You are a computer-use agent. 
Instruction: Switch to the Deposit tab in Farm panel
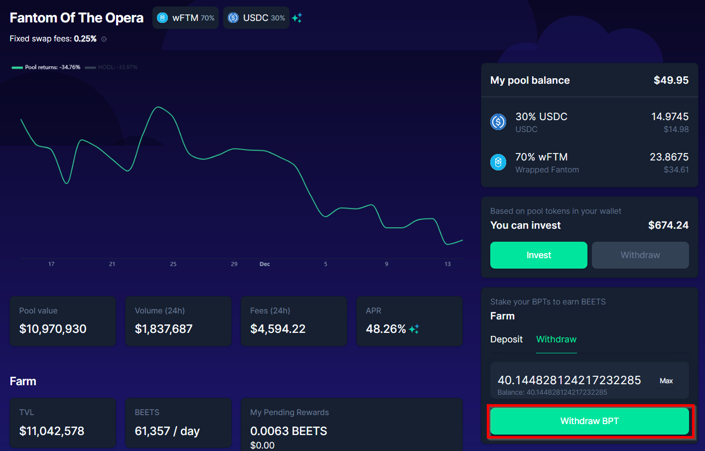pos(506,339)
